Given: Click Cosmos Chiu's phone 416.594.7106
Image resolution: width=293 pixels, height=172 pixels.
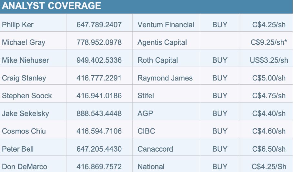Looking at the screenshot, I should tap(99, 131).
